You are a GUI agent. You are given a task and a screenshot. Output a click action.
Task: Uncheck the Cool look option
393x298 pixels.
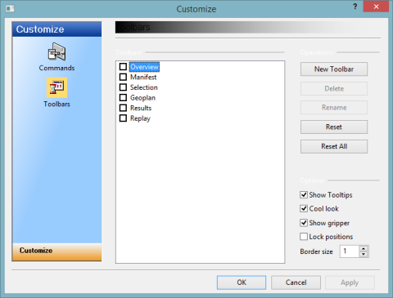click(x=304, y=209)
